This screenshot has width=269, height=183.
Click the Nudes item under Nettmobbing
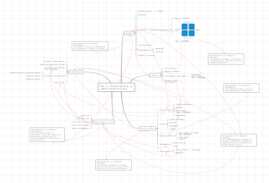pos(176,146)
